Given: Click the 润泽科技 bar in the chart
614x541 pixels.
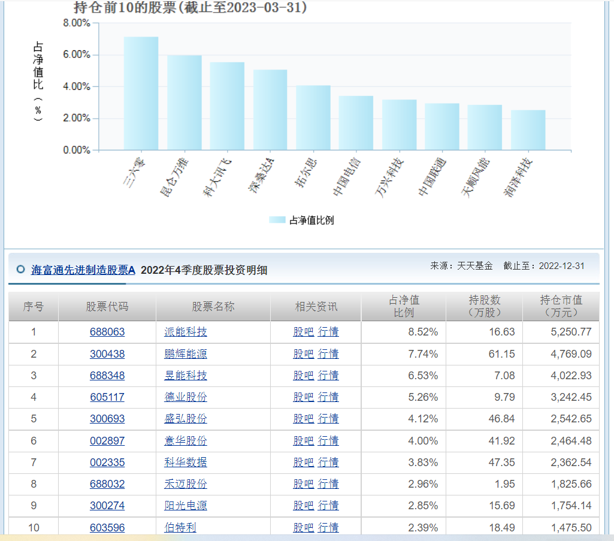Looking at the screenshot, I should (528, 130).
